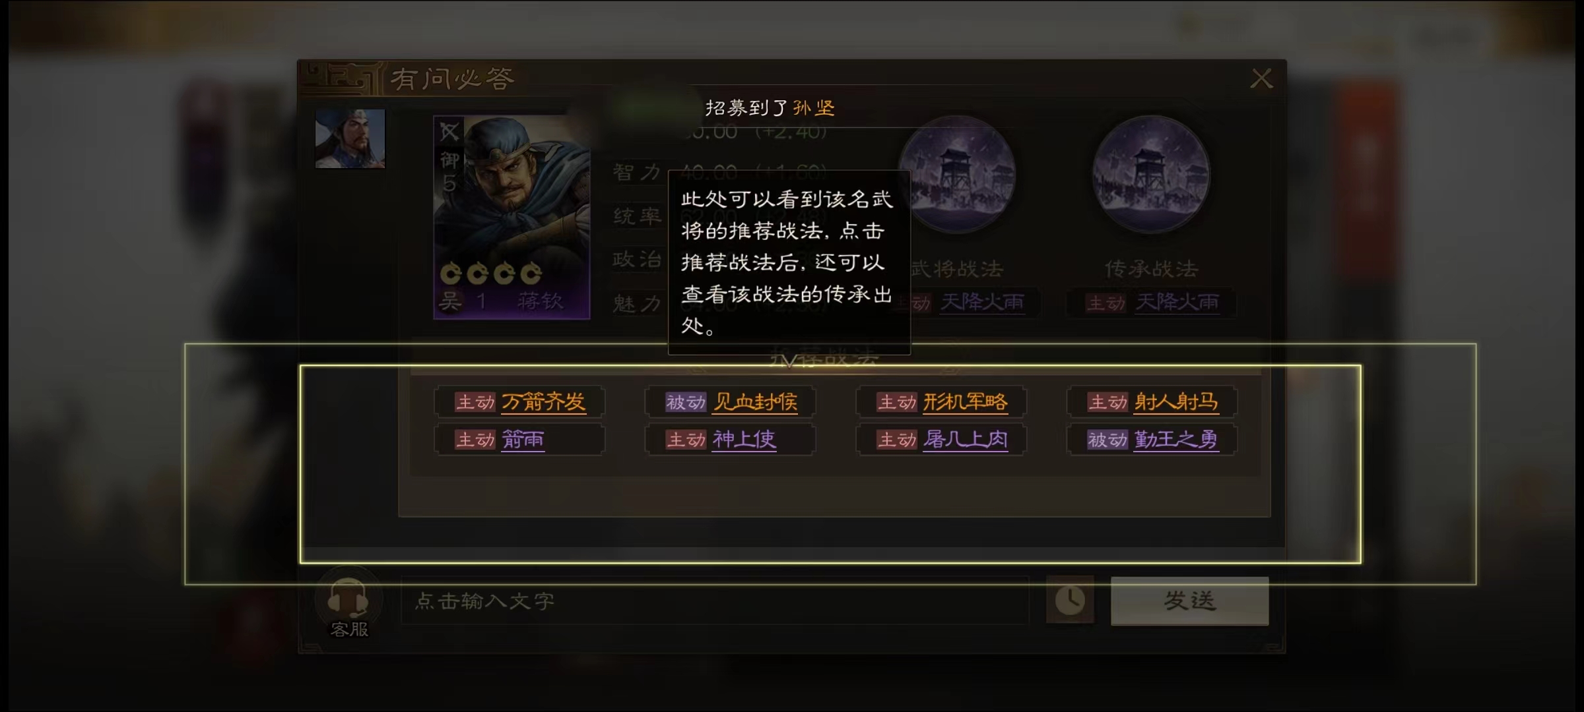The image size is (1584, 712).
Task: Close the 有问必答 dialog with the X
Action: (1261, 78)
